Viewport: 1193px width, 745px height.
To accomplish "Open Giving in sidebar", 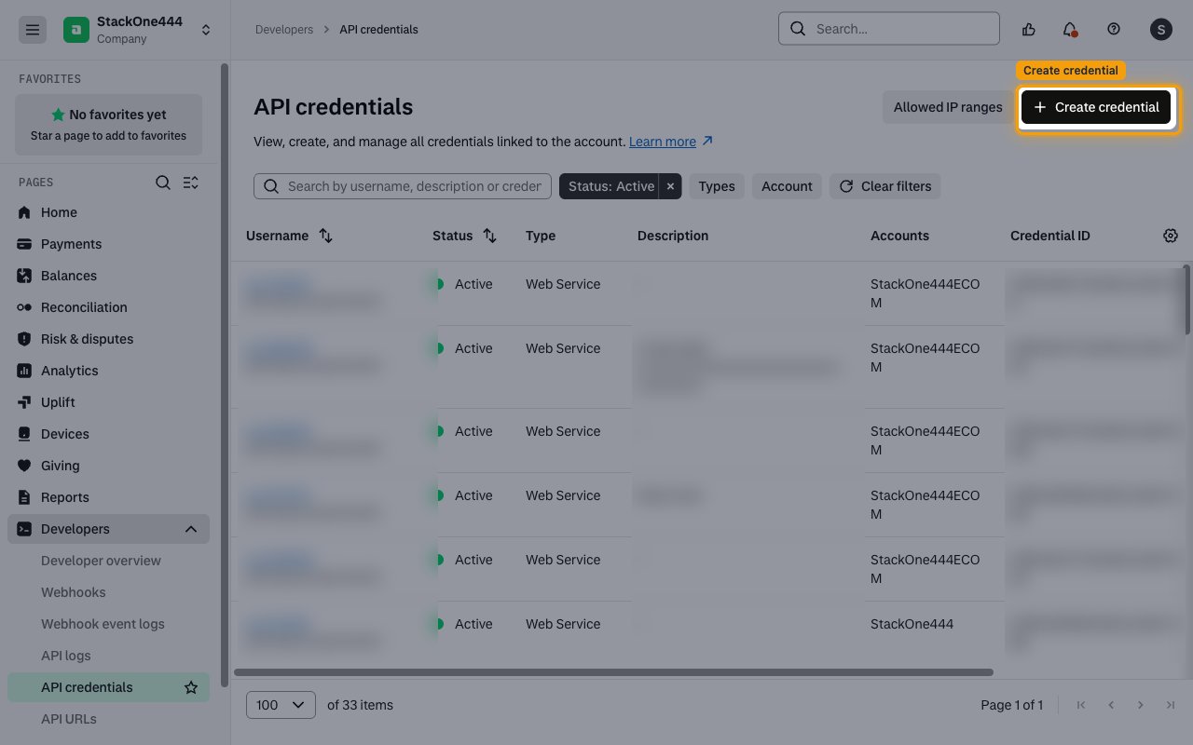I will pyautogui.click(x=108, y=466).
